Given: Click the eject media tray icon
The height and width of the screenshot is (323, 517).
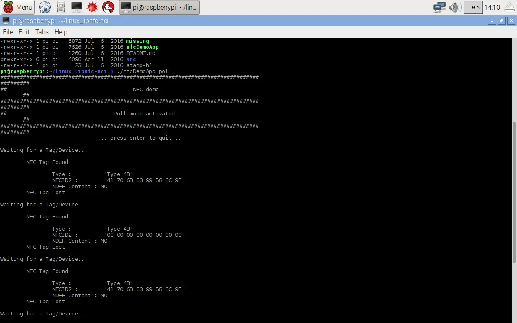Looking at the screenshot, I should (x=510, y=7).
